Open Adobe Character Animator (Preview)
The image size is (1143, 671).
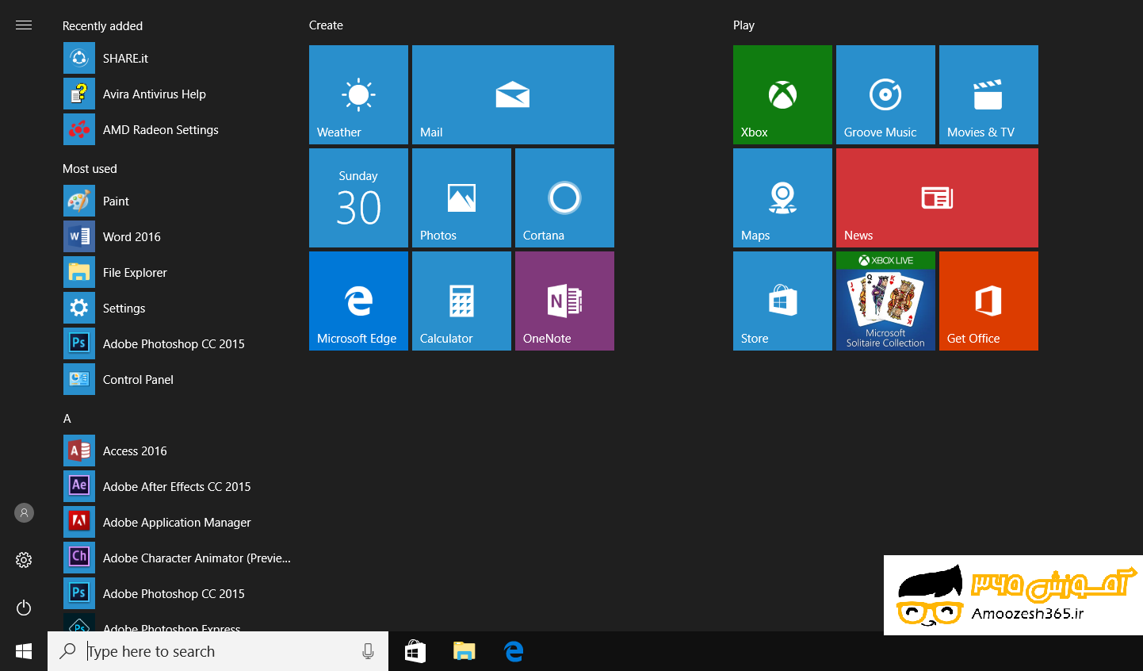178,558
